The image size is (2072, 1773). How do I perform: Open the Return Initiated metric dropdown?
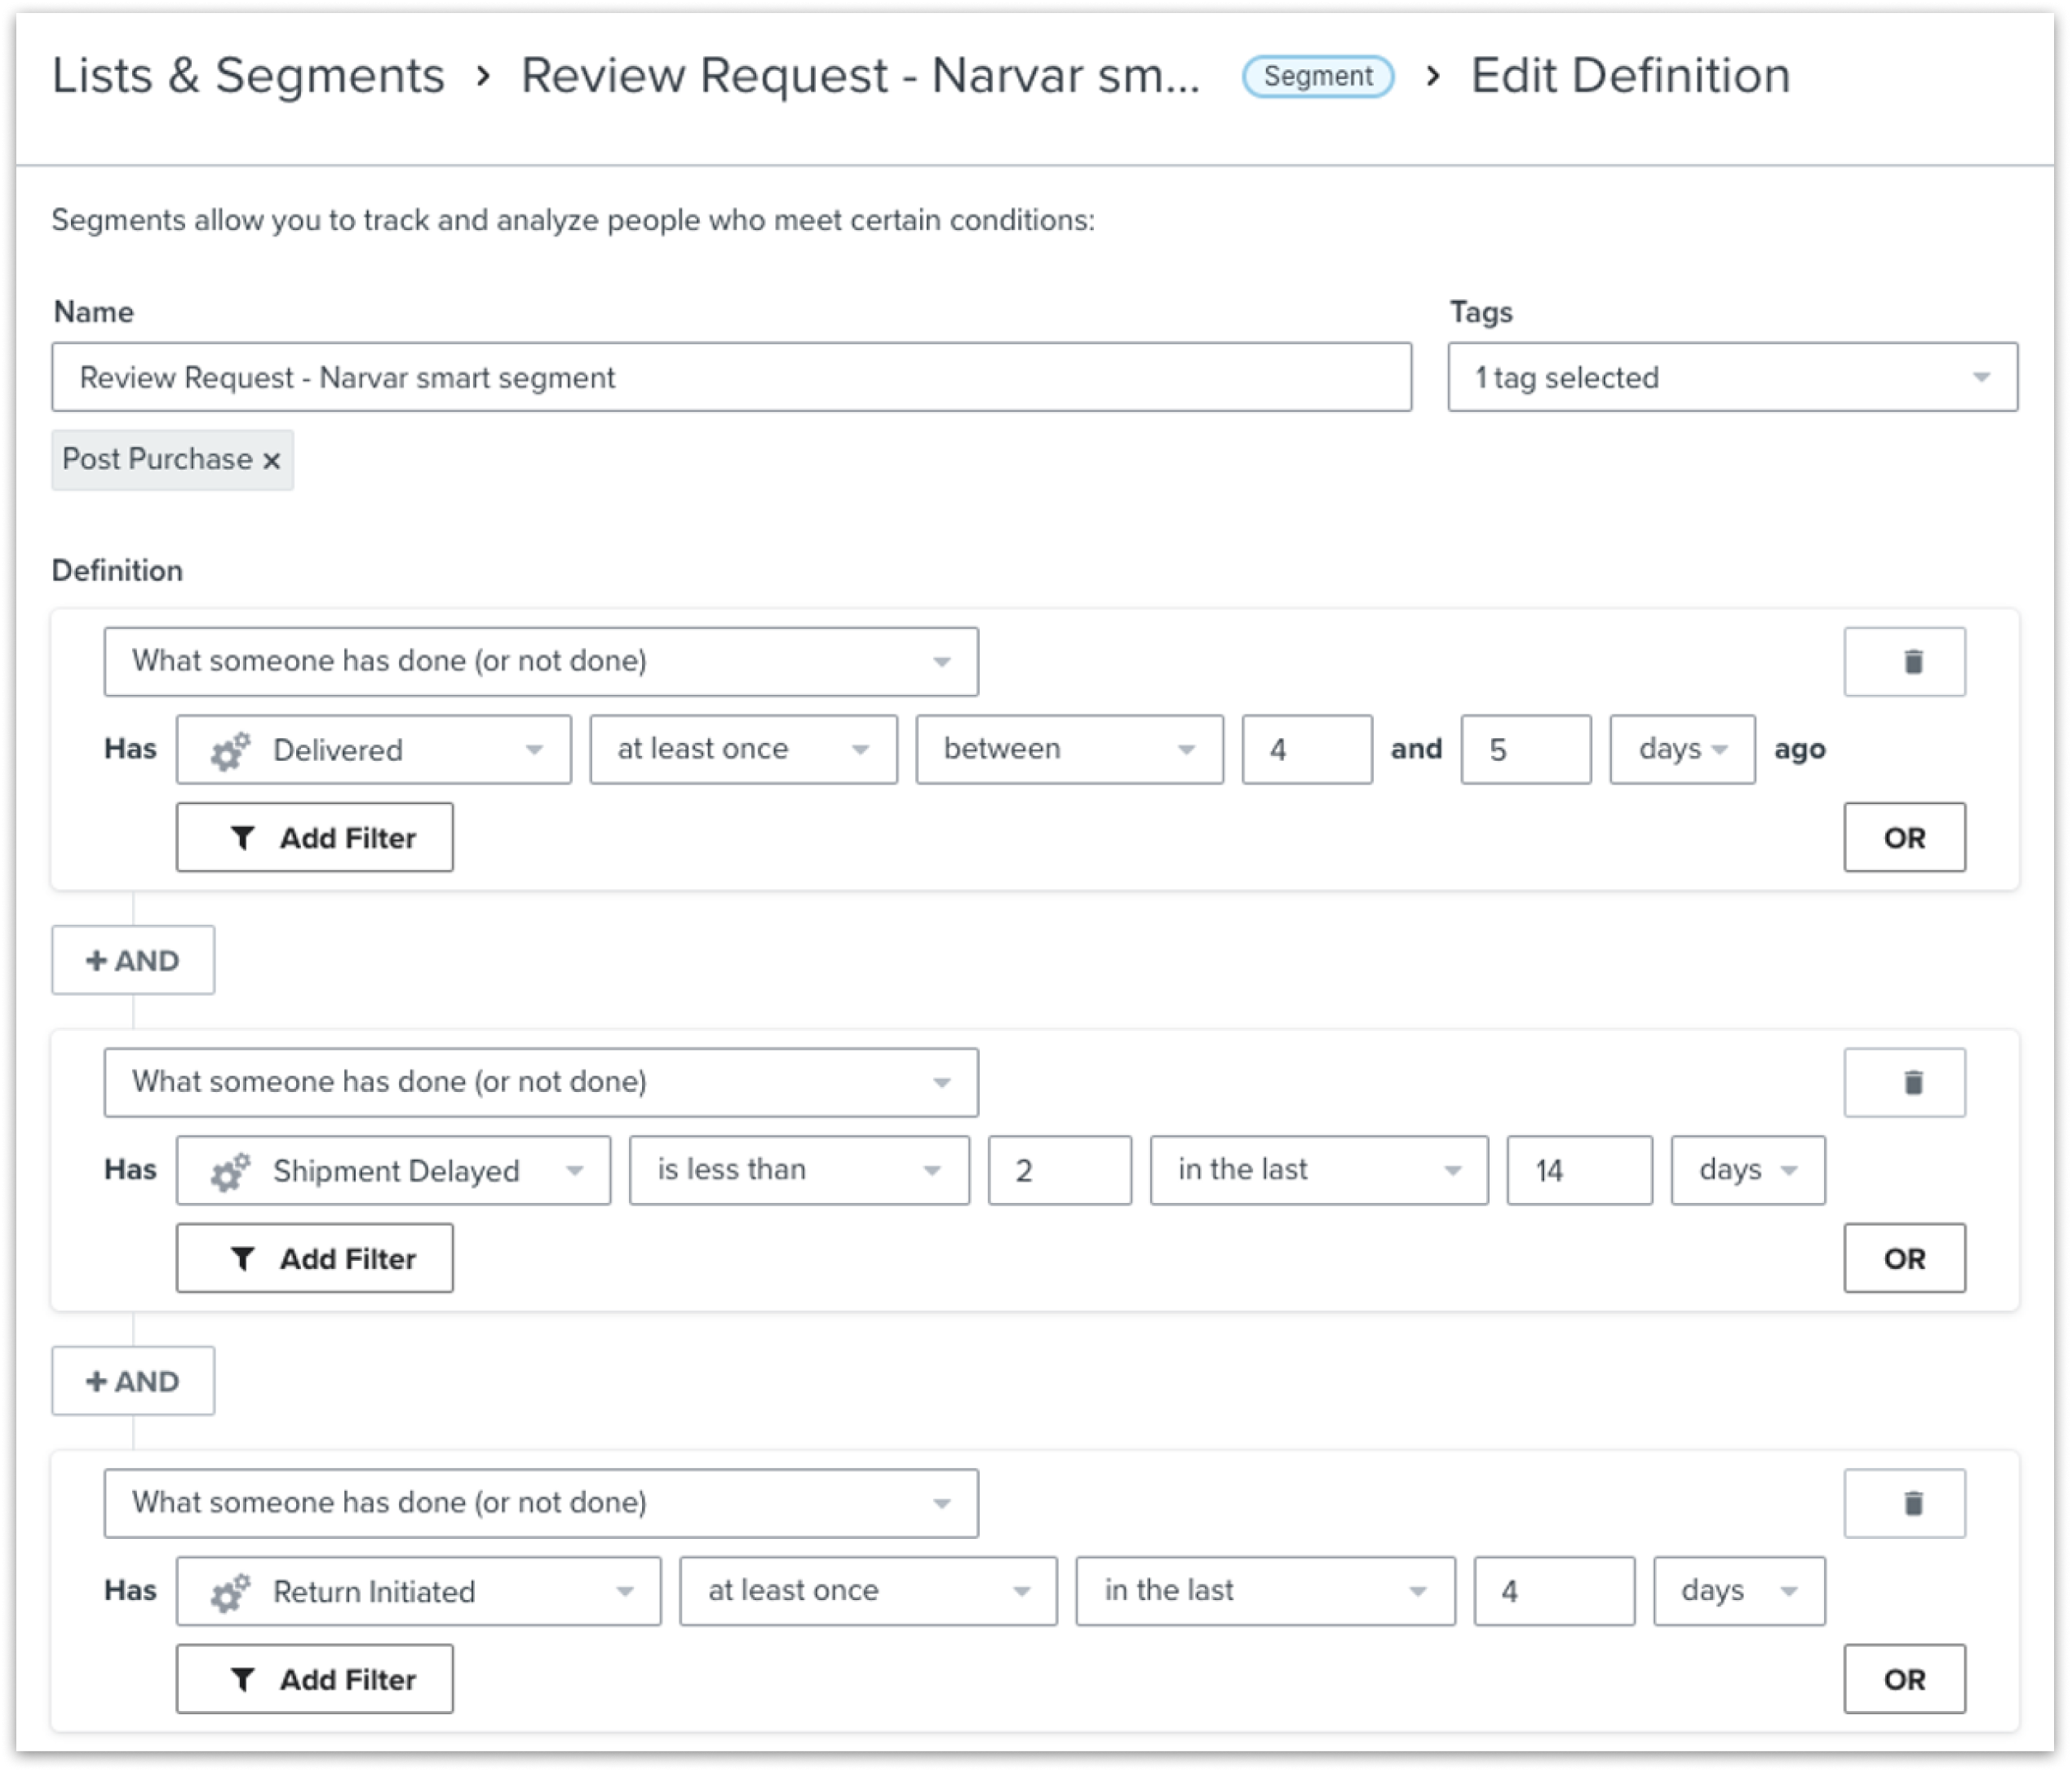pyautogui.click(x=418, y=1591)
